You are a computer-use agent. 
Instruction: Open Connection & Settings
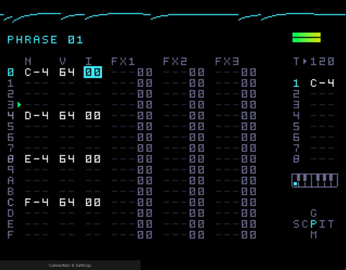click(x=70, y=265)
